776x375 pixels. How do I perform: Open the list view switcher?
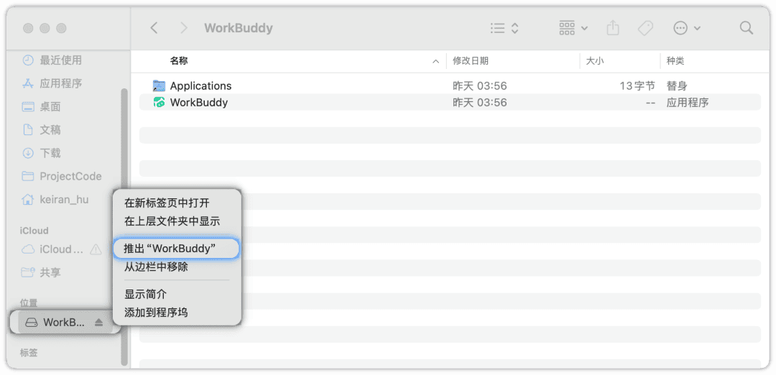coord(504,28)
